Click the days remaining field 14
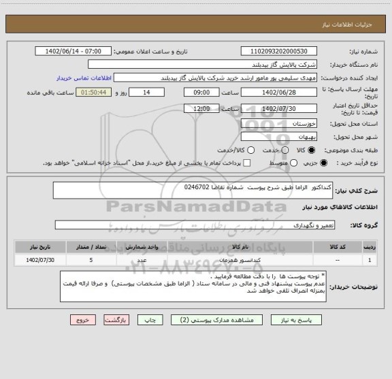Image resolution: width=392 pixels, height=379 pixels. 147,93
